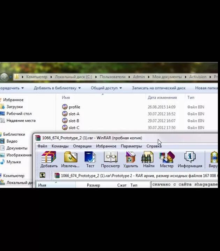The height and width of the screenshot is (251, 220).
Task: Click Admin breadcrumb segment
Action: pos(139,77)
